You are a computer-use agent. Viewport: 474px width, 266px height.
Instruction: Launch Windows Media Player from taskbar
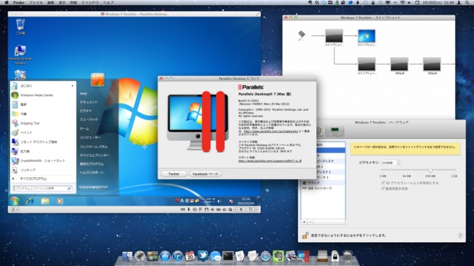(x=60, y=201)
